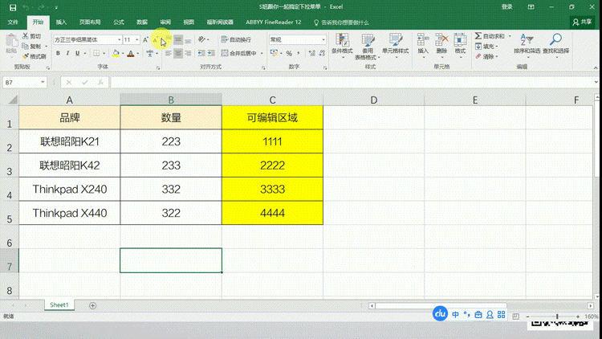
Task: Click Merge and Center (合并后居中)
Action: pyautogui.click(x=239, y=53)
